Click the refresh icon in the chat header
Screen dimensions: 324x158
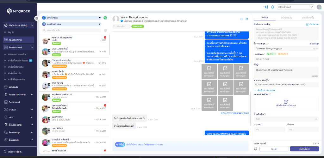click(x=246, y=19)
